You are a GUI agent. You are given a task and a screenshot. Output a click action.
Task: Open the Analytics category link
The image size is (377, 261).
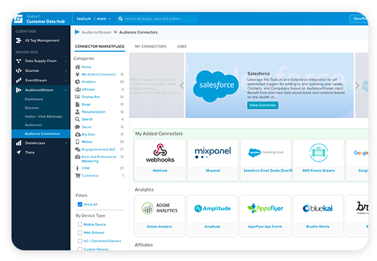tap(89, 82)
